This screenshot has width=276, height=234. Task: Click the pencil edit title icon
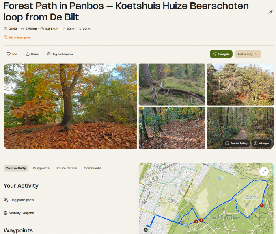point(270,12)
